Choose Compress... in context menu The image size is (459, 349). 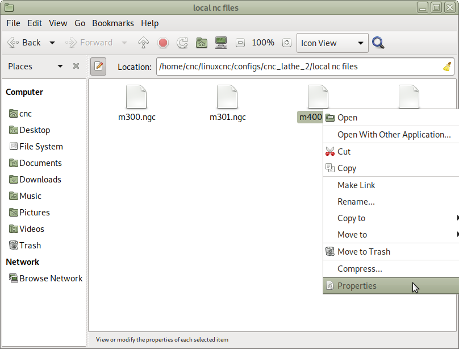coord(391,269)
